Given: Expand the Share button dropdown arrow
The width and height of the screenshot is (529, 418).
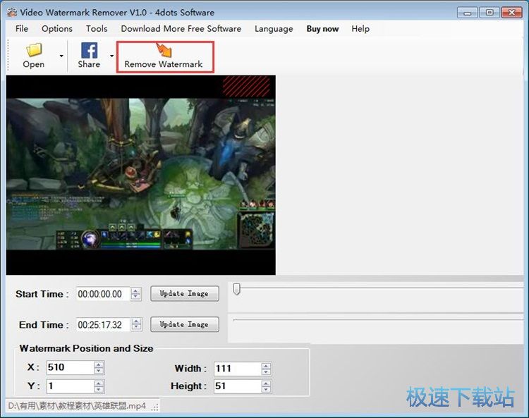Looking at the screenshot, I should tap(111, 56).
